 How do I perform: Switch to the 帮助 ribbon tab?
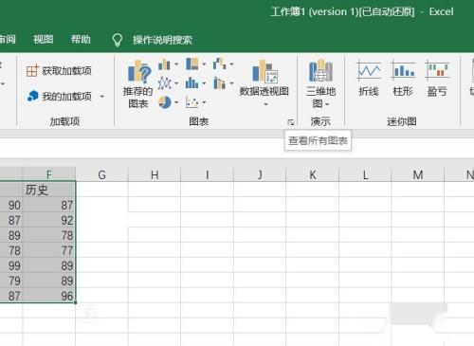(x=81, y=40)
